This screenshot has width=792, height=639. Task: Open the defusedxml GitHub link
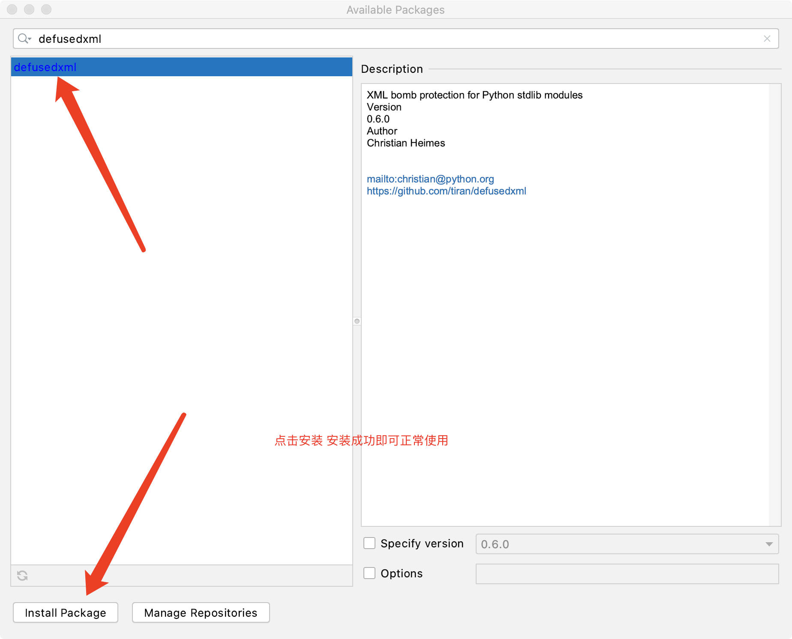point(446,191)
